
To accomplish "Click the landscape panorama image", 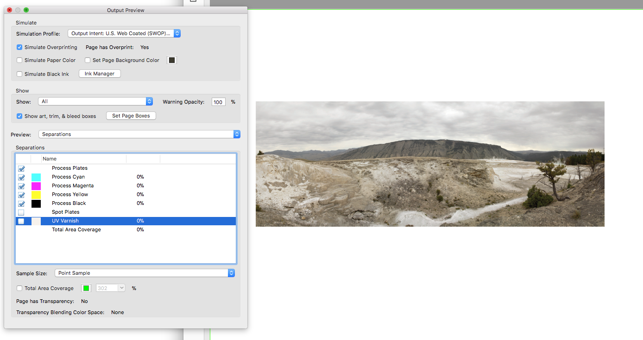I will click(430, 164).
